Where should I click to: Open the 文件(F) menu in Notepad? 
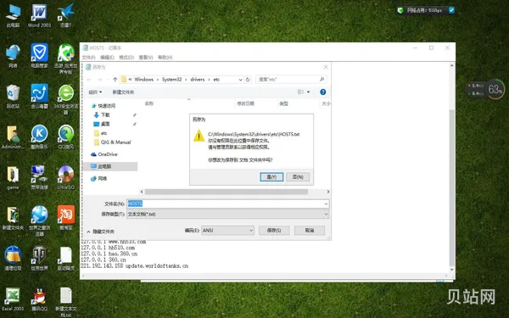[x=88, y=58]
